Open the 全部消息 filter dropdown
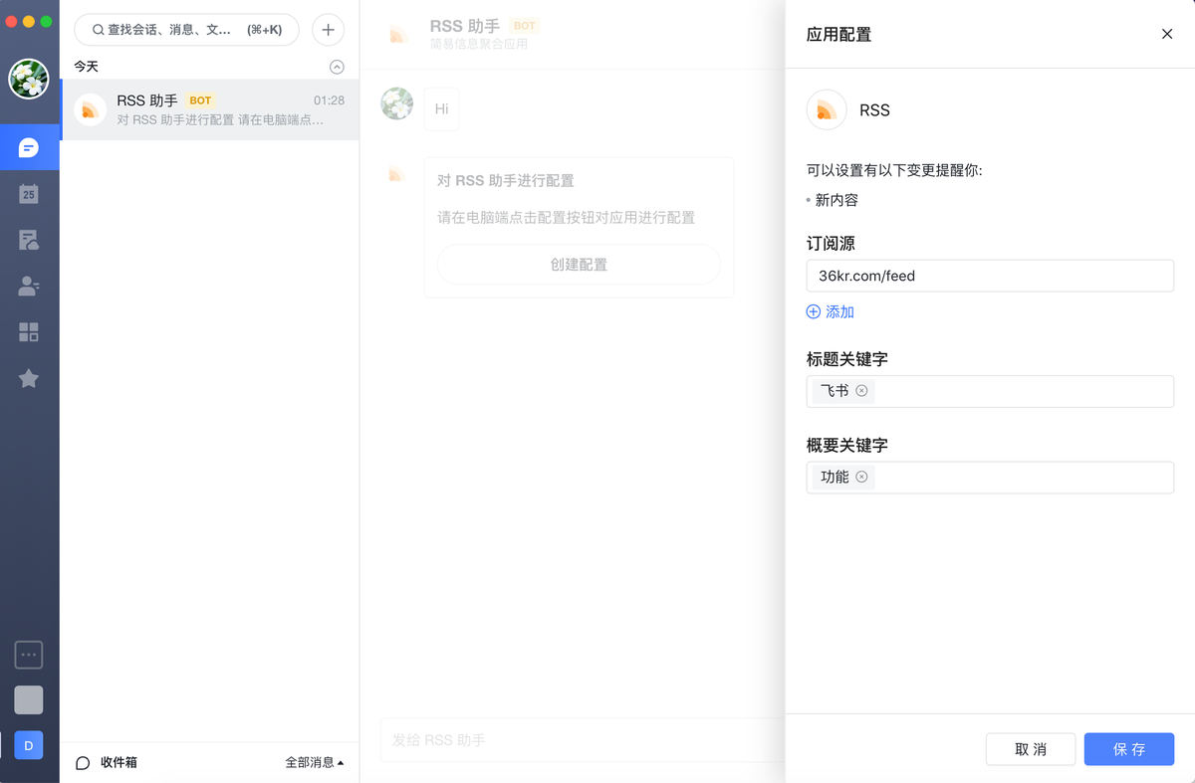Image resolution: width=1195 pixels, height=783 pixels. [314, 763]
